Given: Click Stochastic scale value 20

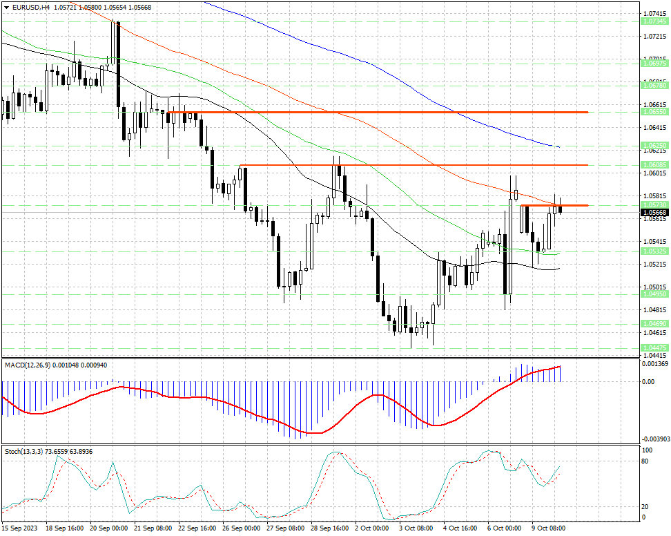Looking at the screenshot, I should (x=645, y=506).
